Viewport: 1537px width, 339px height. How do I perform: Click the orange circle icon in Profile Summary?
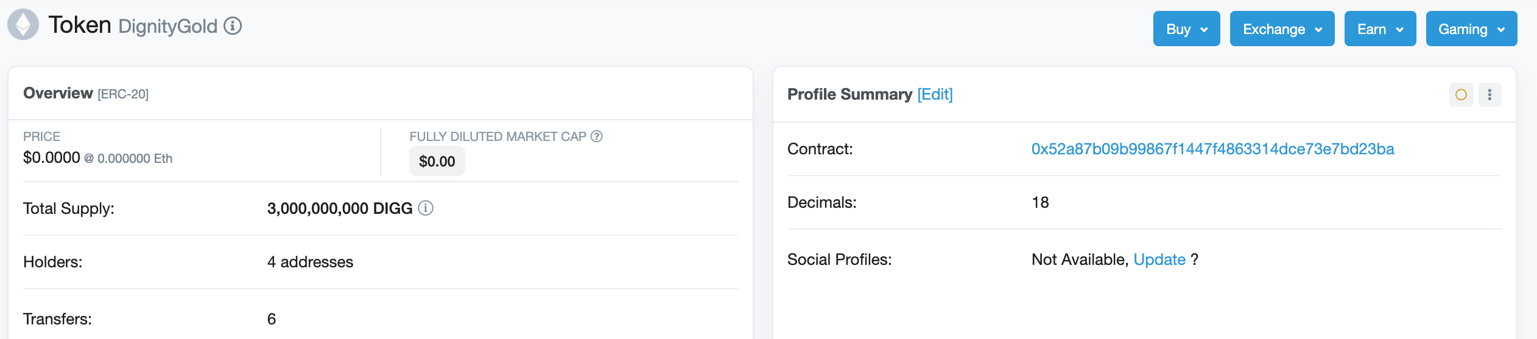(x=1461, y=95)
